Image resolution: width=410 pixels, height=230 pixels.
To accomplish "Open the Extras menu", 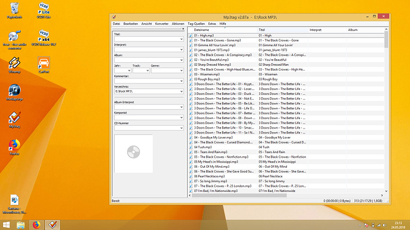I will click(212, 24).
